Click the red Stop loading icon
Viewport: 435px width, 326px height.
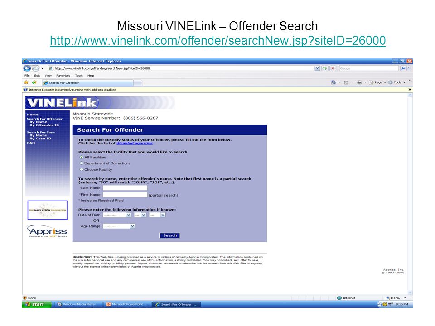(333, 68)
